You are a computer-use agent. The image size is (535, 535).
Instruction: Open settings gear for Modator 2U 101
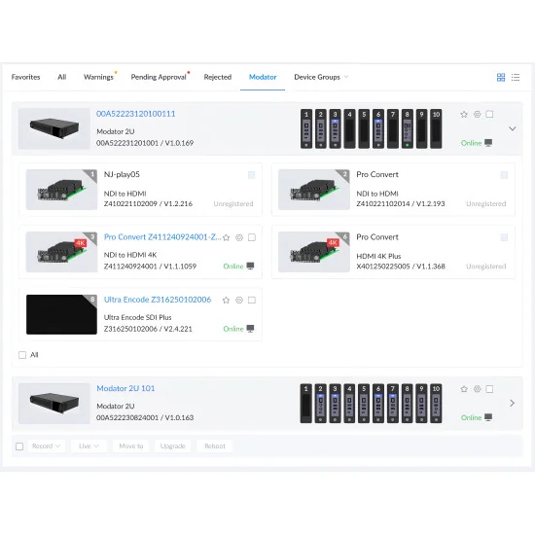click(477, 389)
